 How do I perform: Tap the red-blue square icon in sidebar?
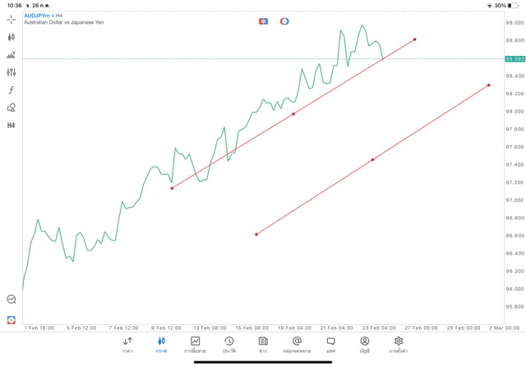pyautogui.click(x=11, y=319)
